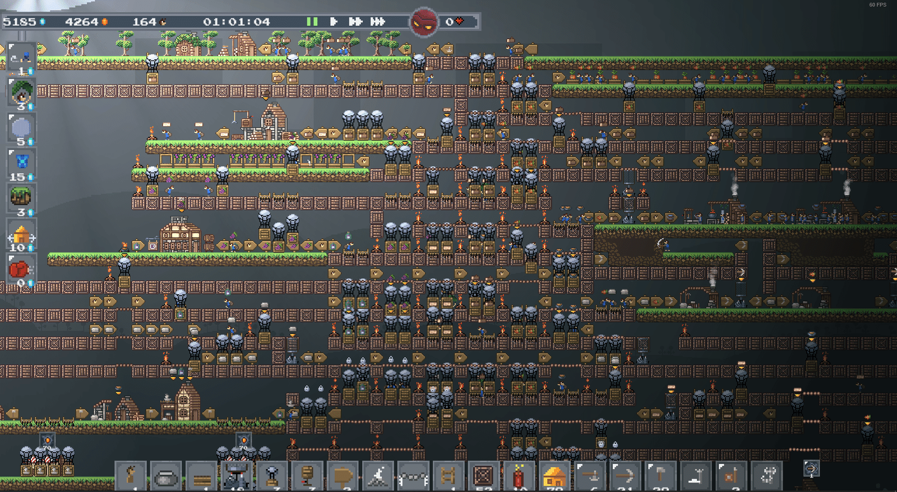Image resolution: width=897 pixels, height=492 pixels.
Task: Set game speed to triple fast-forward
Action: pyautogui.click(x=378, y=22)
